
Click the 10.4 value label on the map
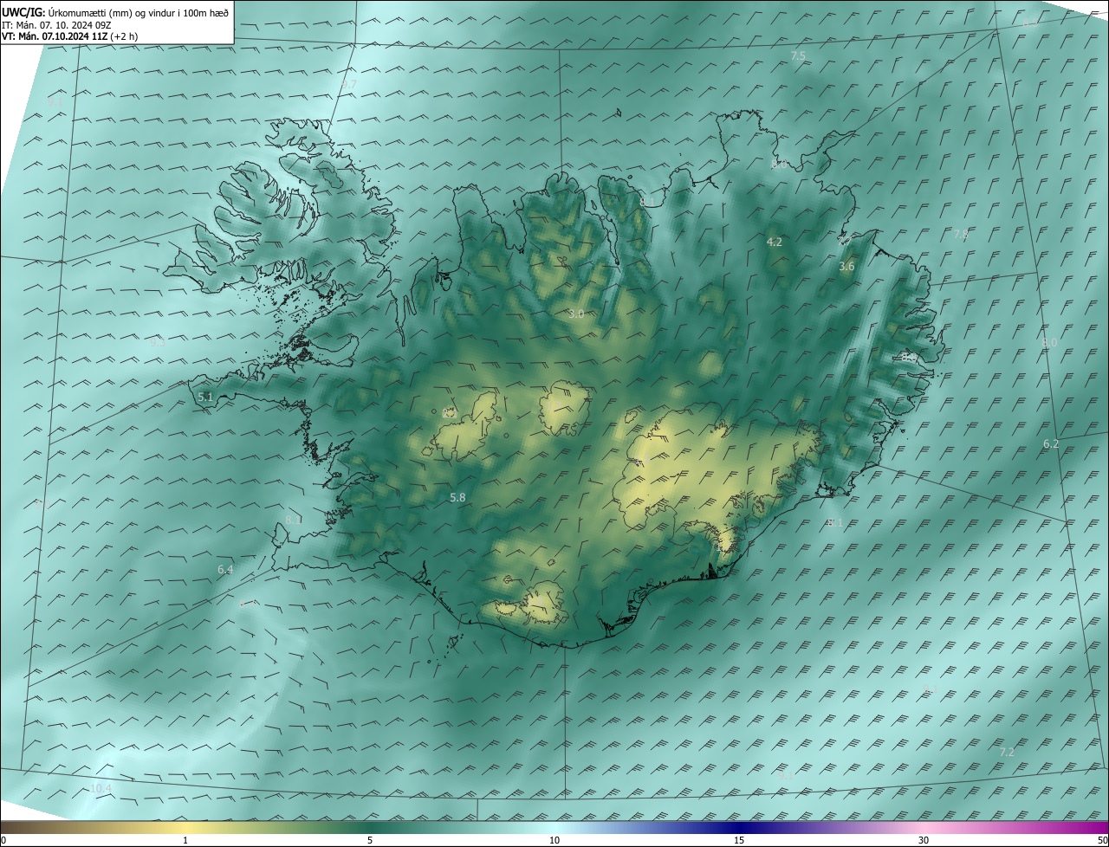pos(101,788)
